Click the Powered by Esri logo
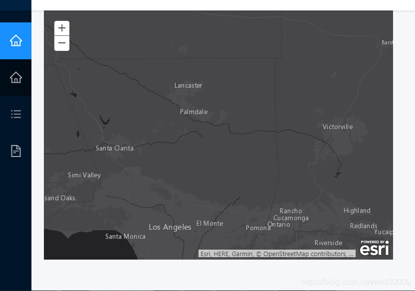 click(x=374, y=248)
